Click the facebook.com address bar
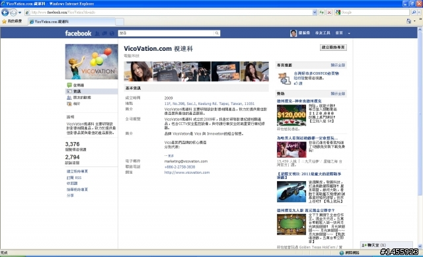 click(x=169, y=13)
